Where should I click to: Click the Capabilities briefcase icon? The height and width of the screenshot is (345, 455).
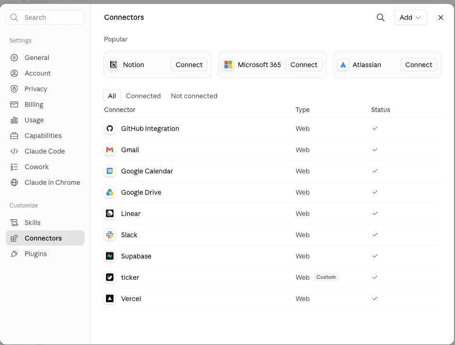14,136
